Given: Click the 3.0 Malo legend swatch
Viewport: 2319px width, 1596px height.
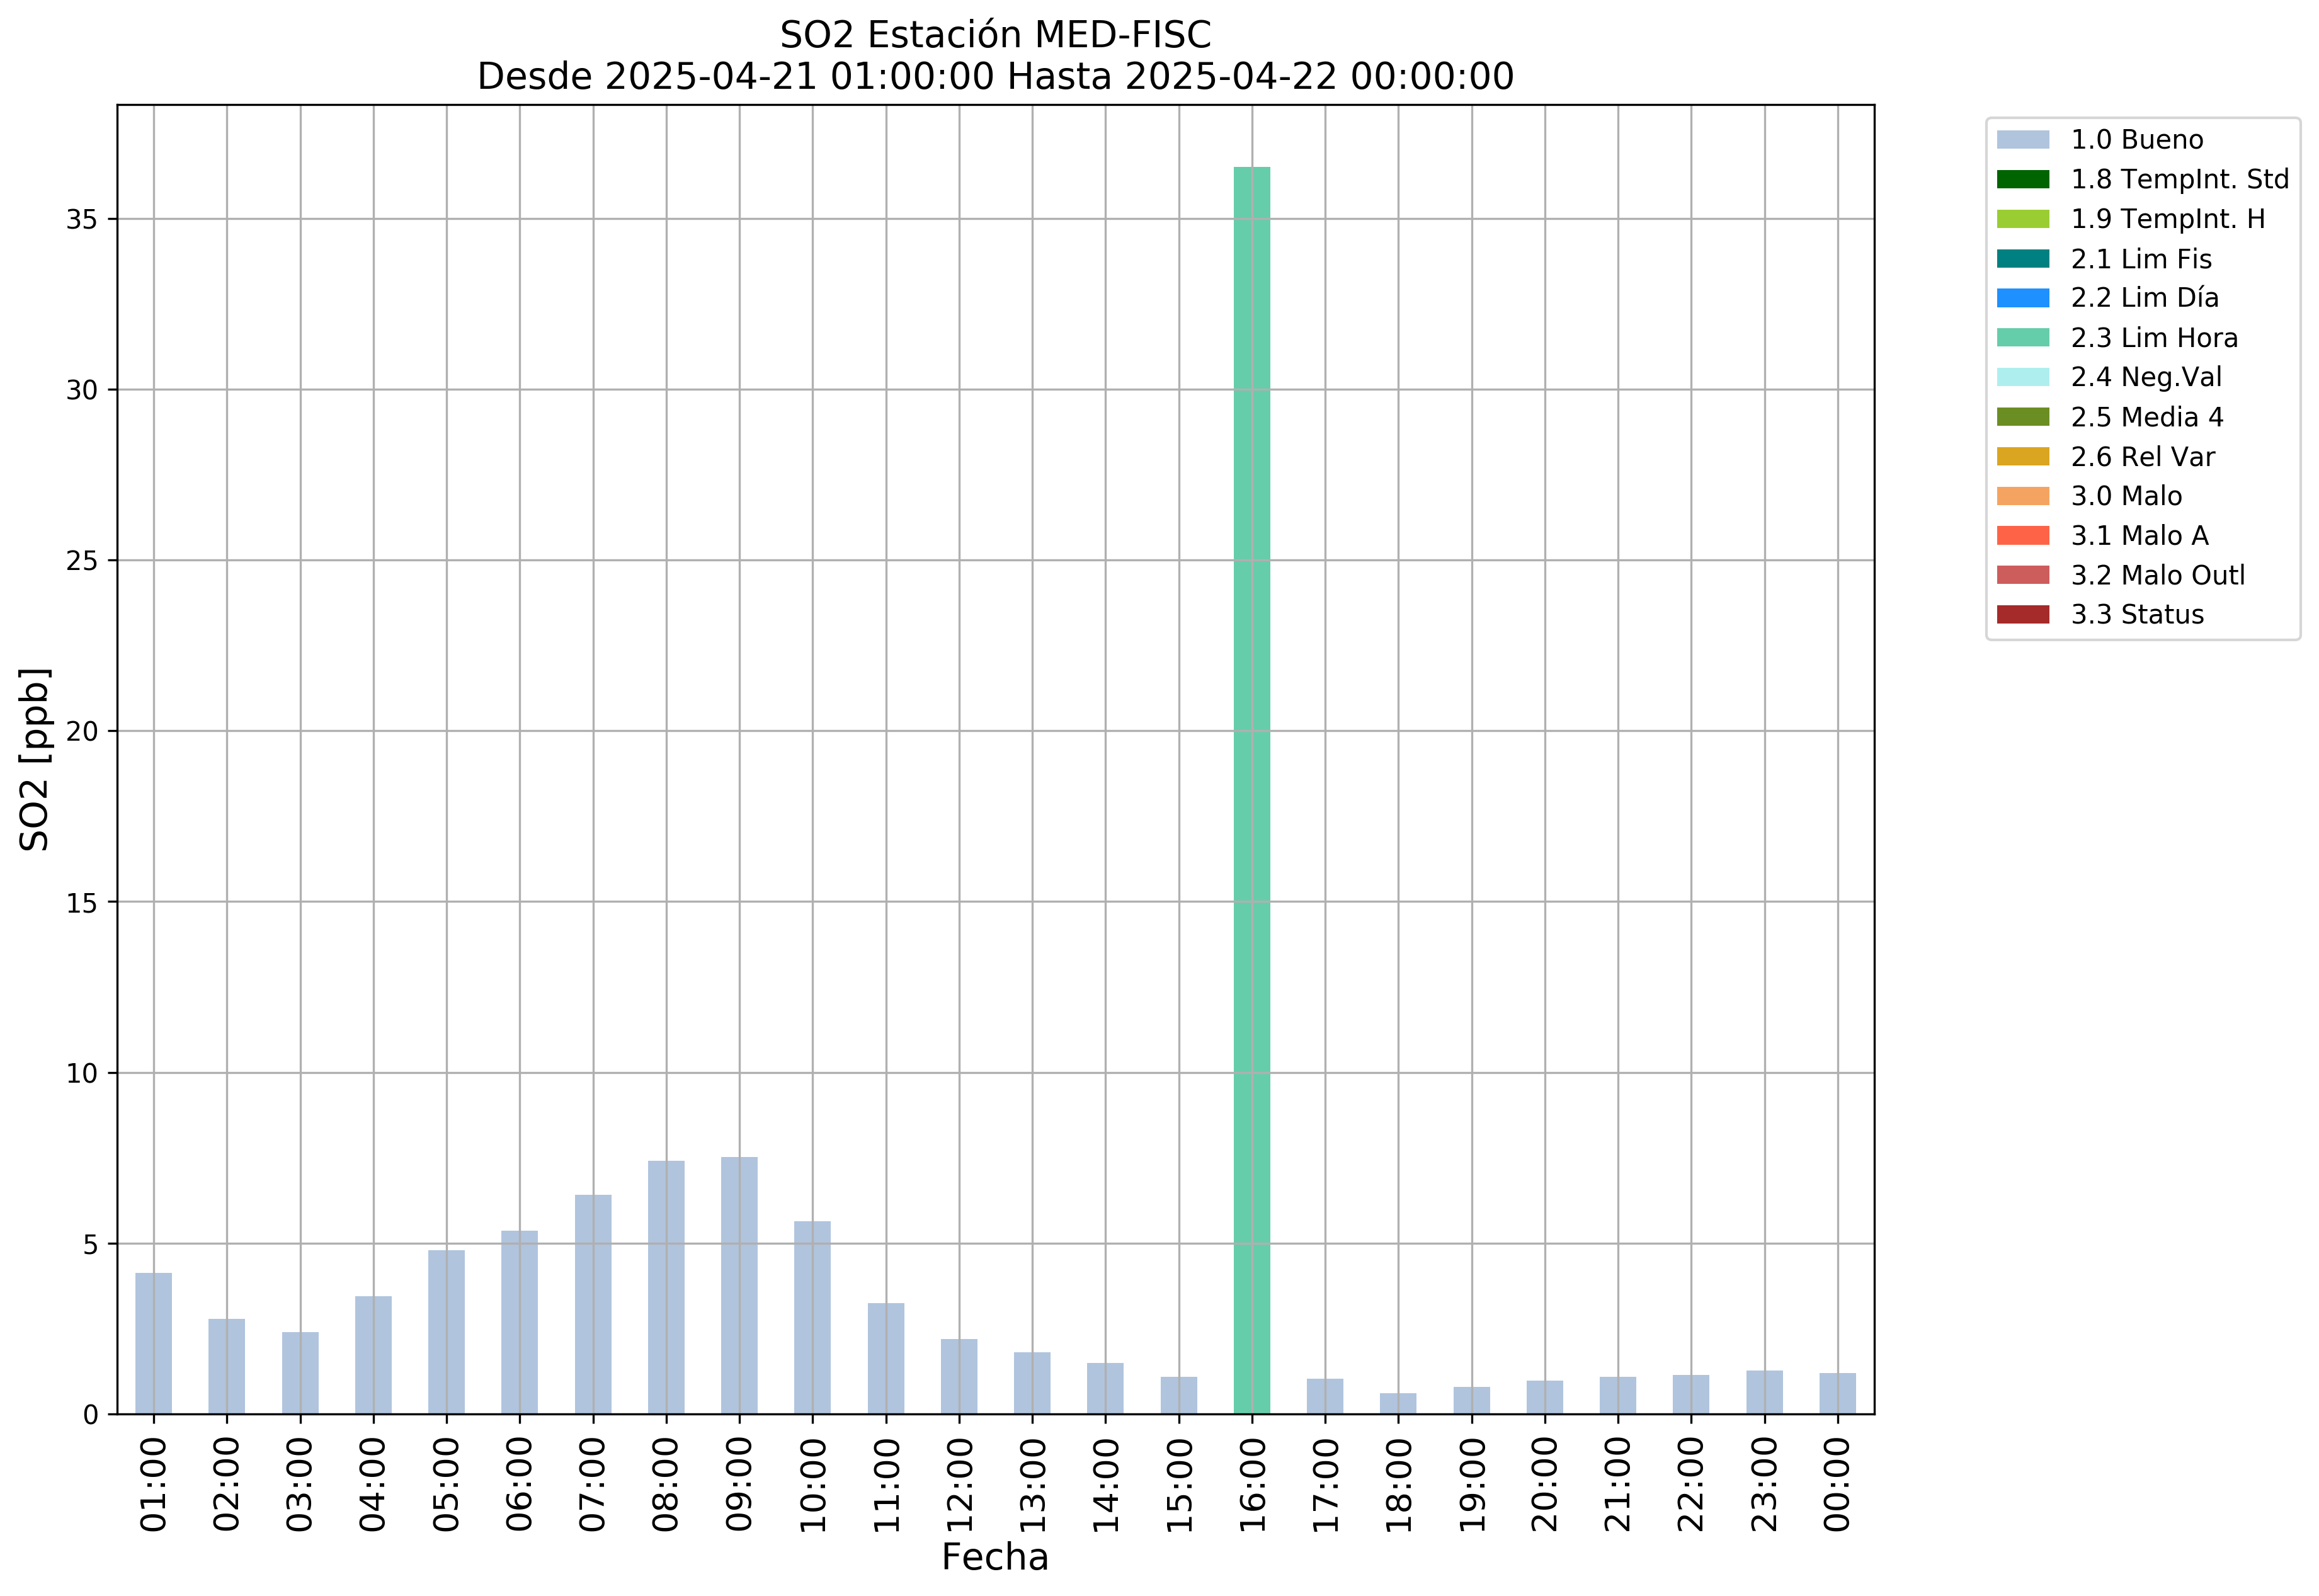Looking at the screenshot, I should (x=2022, y=496).
